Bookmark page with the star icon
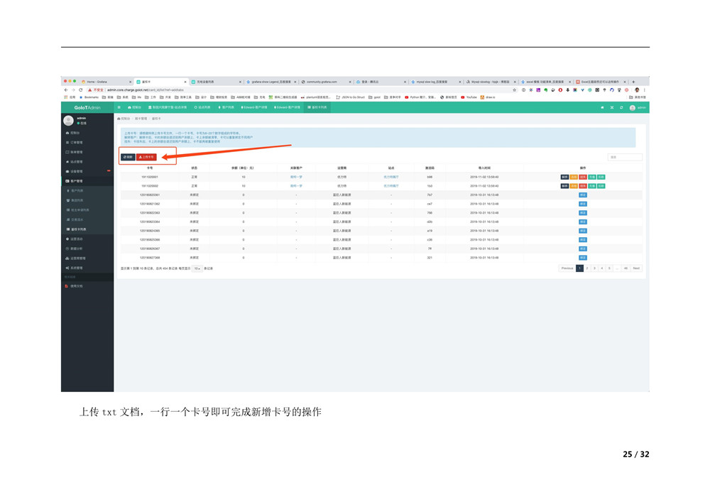Viewport: 710px width, 502px height. pos(515,90)
